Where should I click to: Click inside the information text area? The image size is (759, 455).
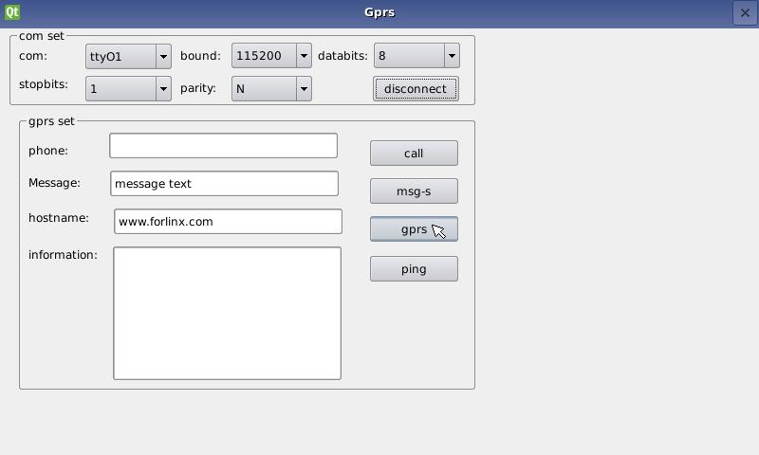tap(227, 313)
